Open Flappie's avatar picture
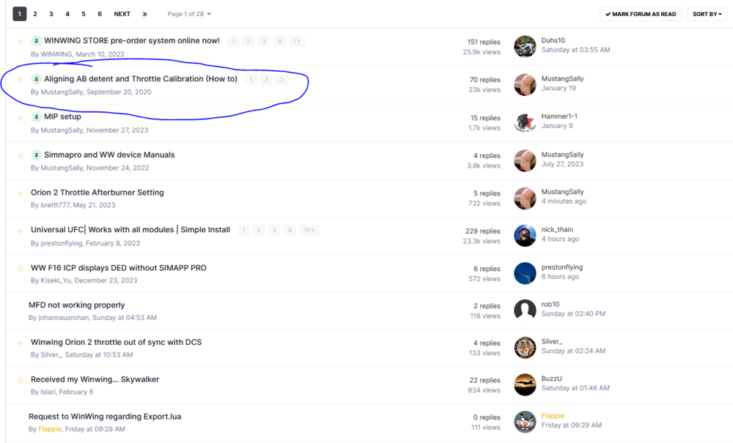This screenshot has width=733, height=443. 525,422
